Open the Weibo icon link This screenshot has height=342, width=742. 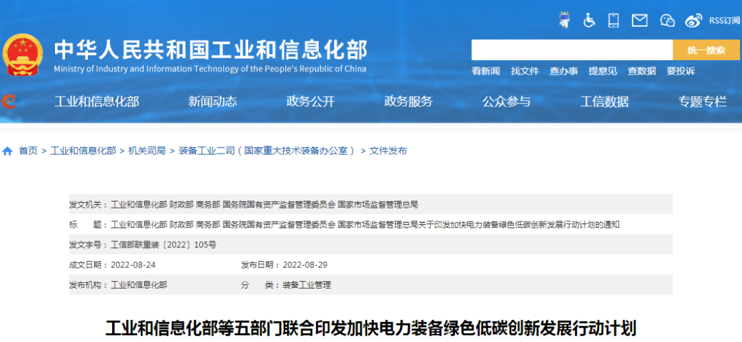click(694, 20)
